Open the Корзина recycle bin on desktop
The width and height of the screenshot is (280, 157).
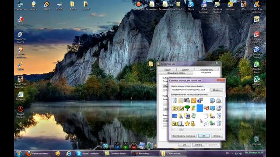coord(257,141)
